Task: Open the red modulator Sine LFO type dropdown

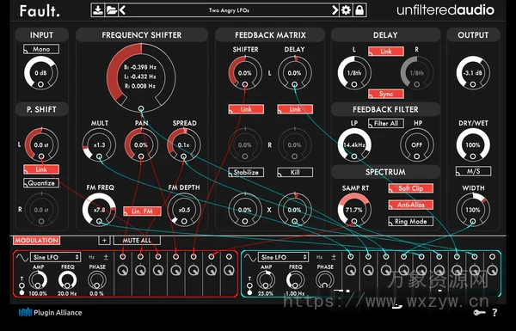Action: (55, 257)
